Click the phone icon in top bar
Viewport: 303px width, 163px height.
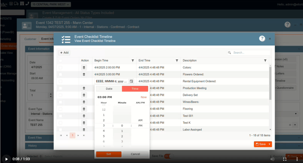tap(27, 4)
